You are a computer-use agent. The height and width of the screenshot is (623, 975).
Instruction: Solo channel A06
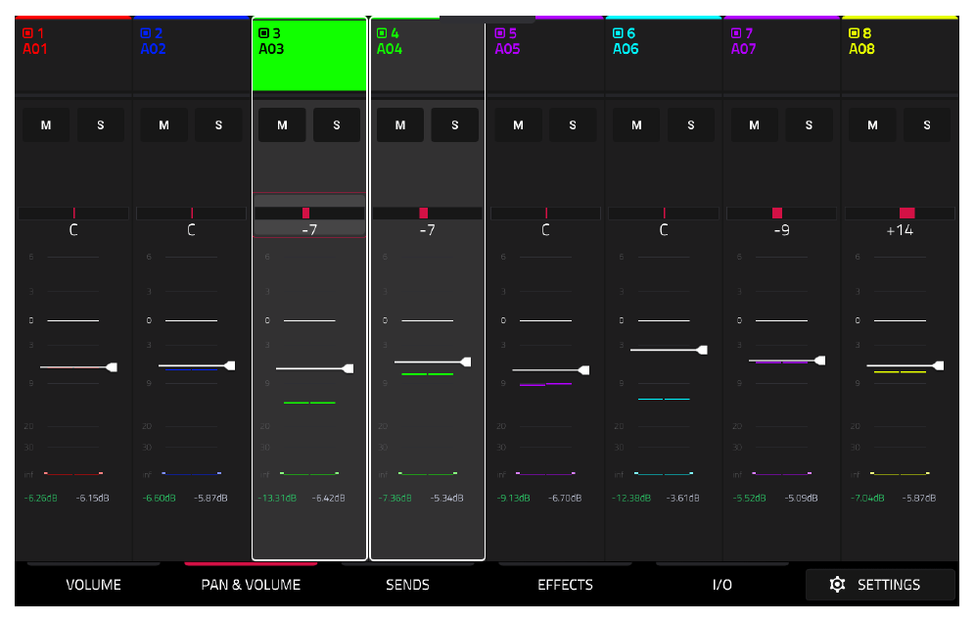(691, 125)
